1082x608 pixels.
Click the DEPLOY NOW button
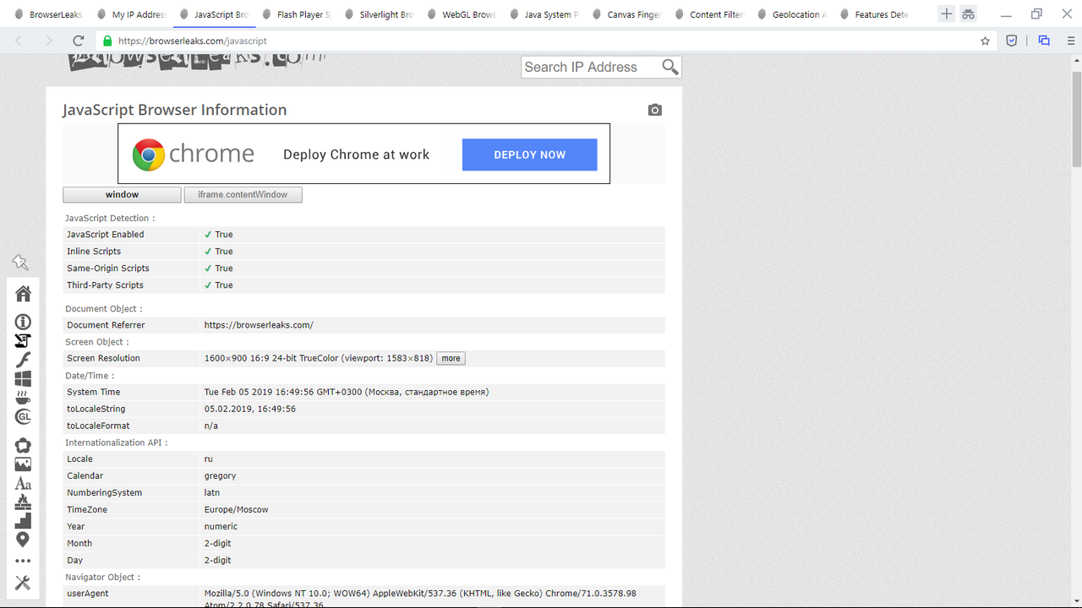click(x=529, y=155)
